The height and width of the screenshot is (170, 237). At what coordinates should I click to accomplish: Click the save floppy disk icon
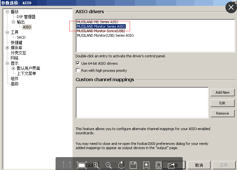click(x=133, y=165)
